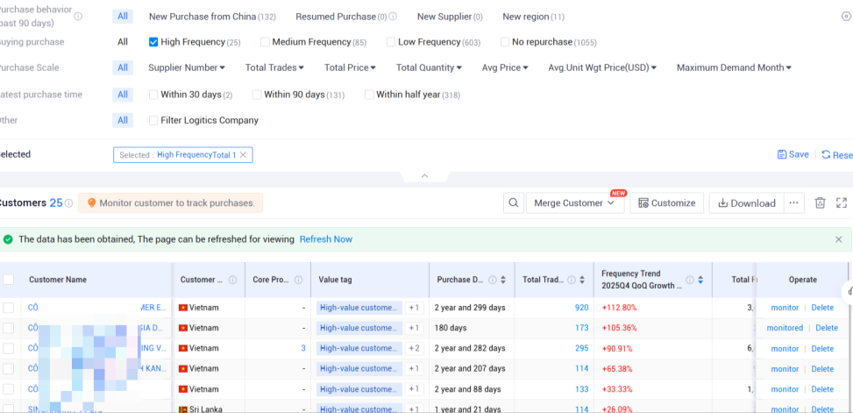Check the Within 30 days checkbox
The width and height of the screenshot is (853, 413).
pyautogui.click(x=153, y=95)
